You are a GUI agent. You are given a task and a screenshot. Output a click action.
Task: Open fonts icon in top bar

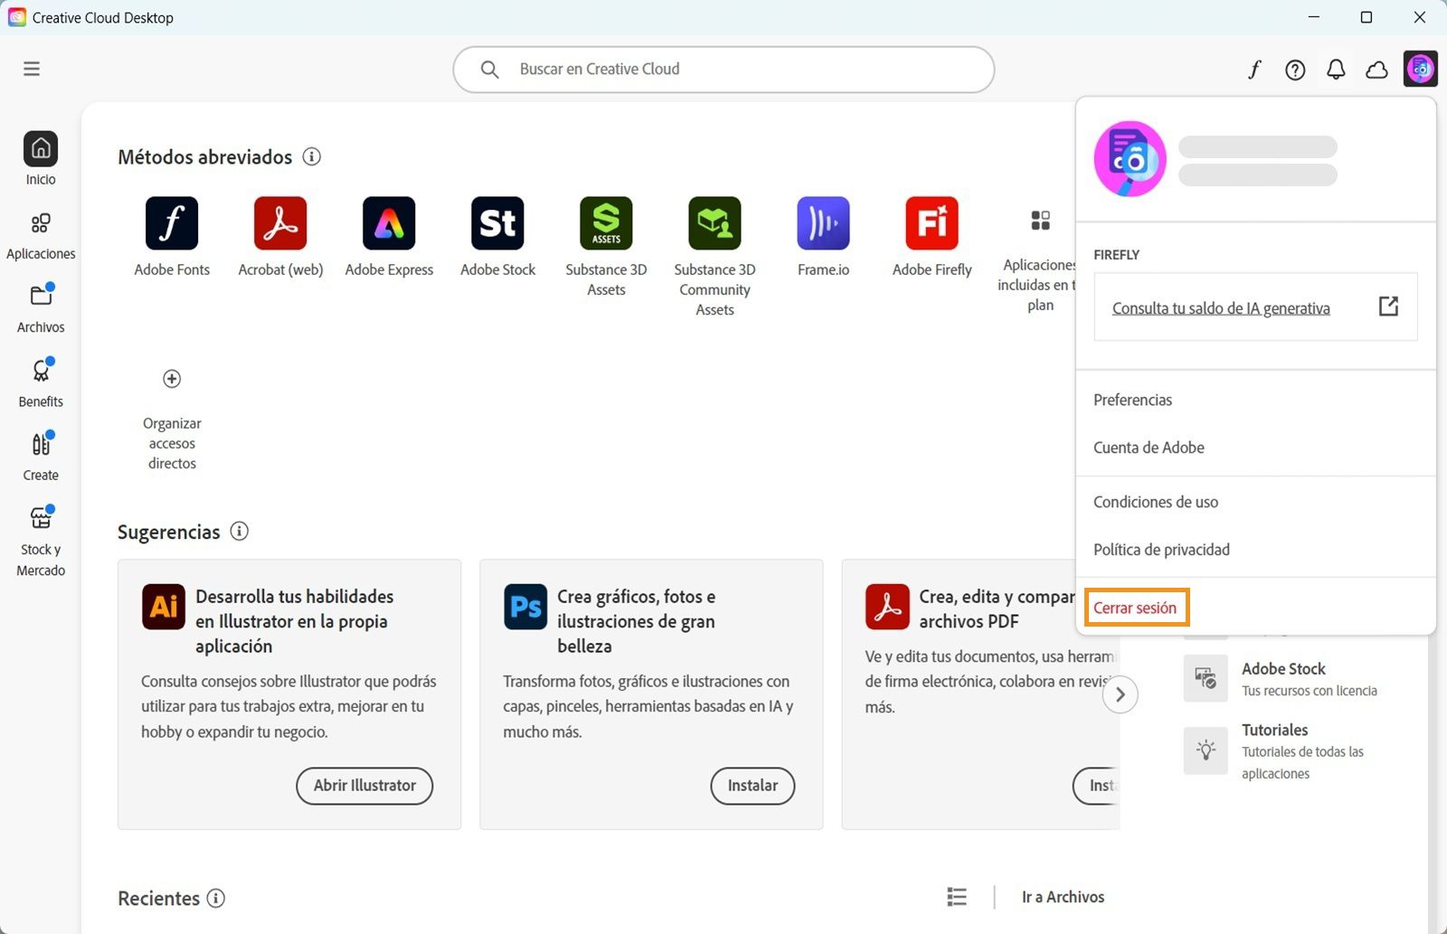[1254, 70]
